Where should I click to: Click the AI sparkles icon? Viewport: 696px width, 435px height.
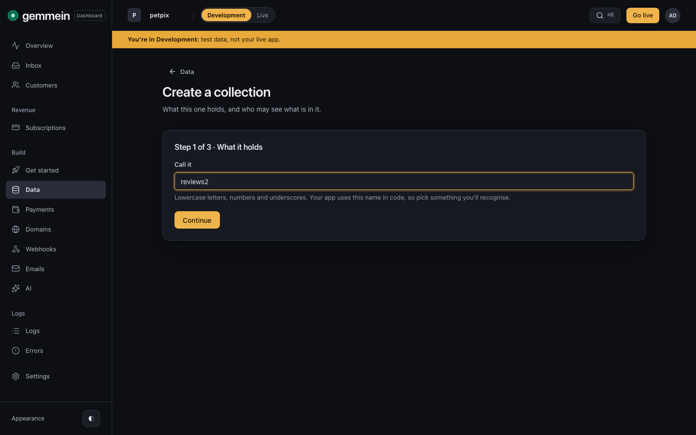tap(16, 289)
